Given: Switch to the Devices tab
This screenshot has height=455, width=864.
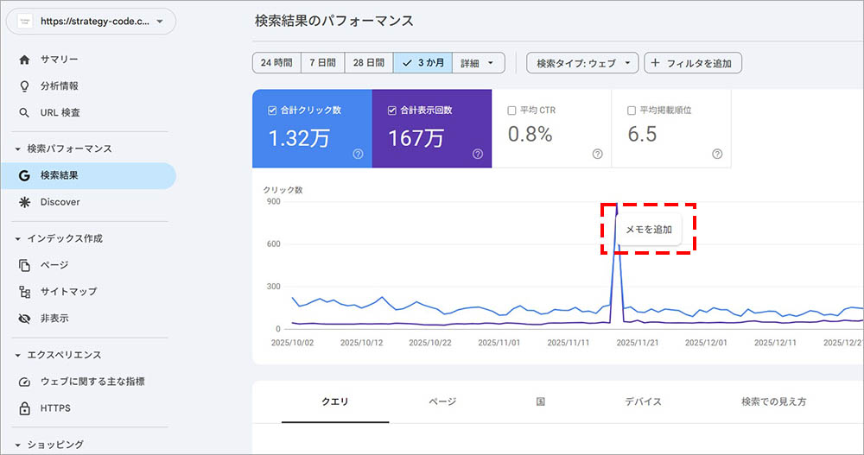Looking at the screenshot, I should click(643, 401).
